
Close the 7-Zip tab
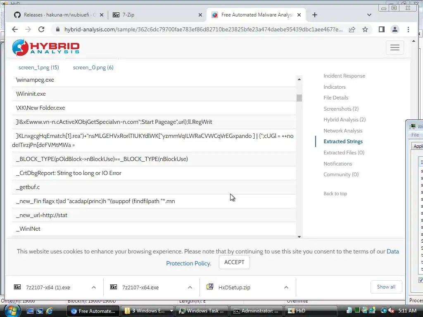click(200, 15)
